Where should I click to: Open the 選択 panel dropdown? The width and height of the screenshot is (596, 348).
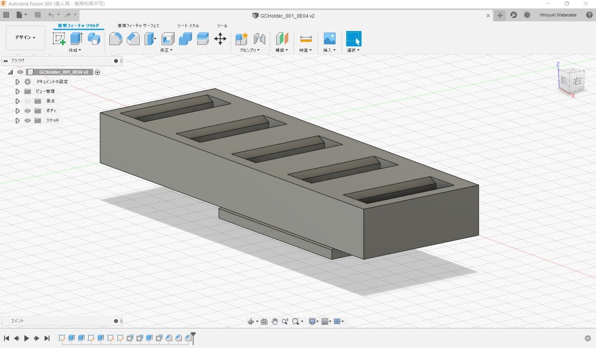click(x=354, y=50)
